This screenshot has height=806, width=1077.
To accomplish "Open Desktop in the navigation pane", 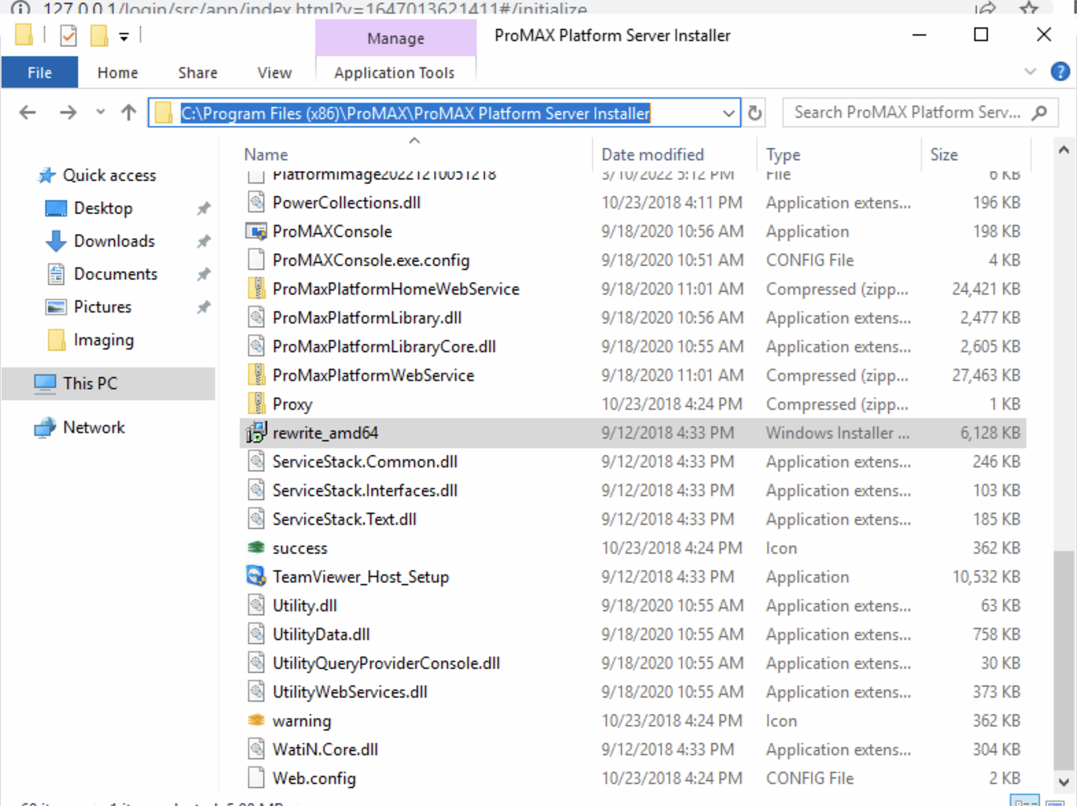I will coord(103,208).
